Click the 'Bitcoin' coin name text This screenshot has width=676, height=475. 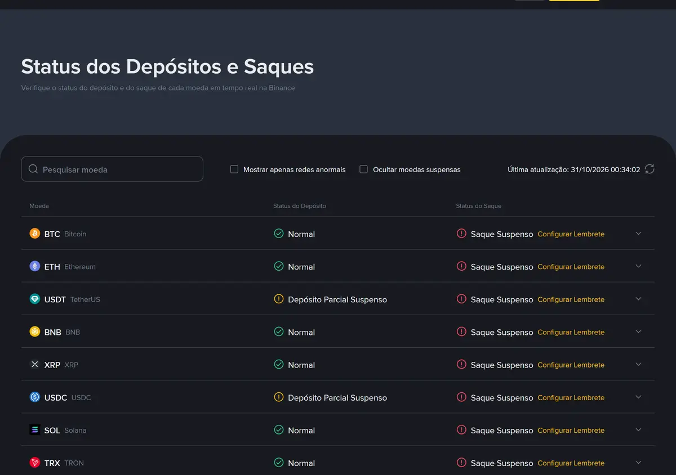75,234
